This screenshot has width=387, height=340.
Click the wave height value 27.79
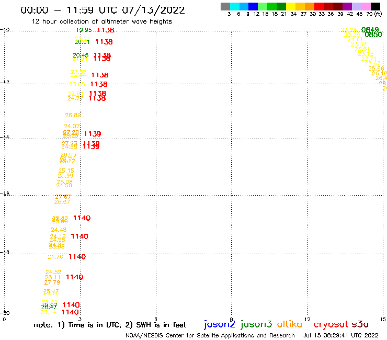(x=52, y=282)
